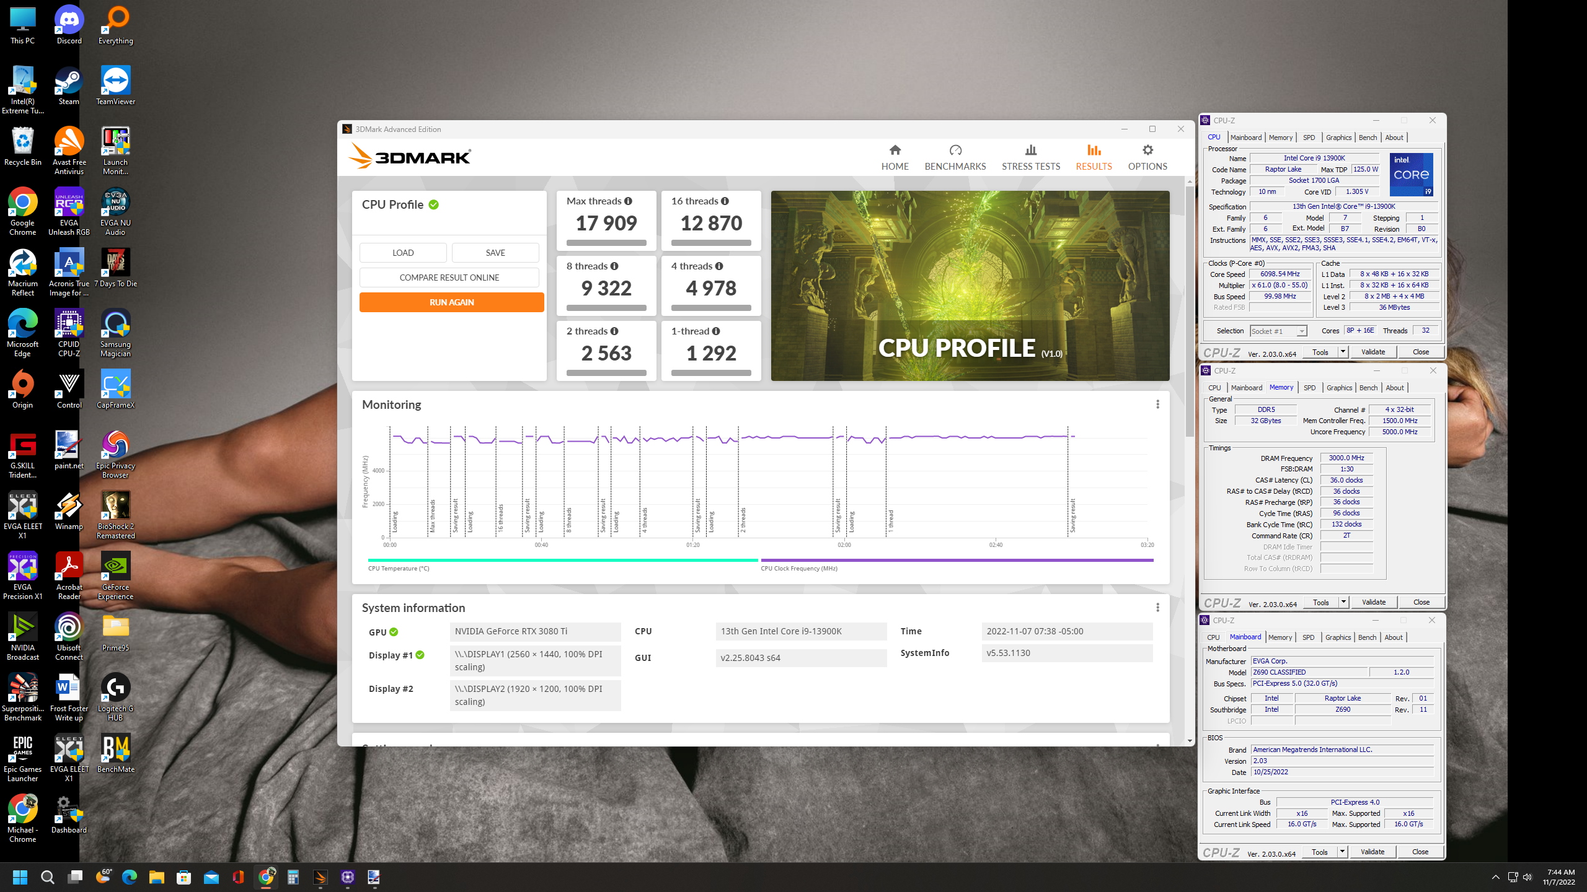Open the Socket #1 selection dropdown
This screenshot has height=892, width=1587.
[1278, 331]
